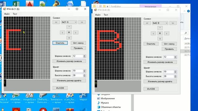Click Очистить button in В editor window
This screenshot has height=111, width=198.
coord(151,44)
